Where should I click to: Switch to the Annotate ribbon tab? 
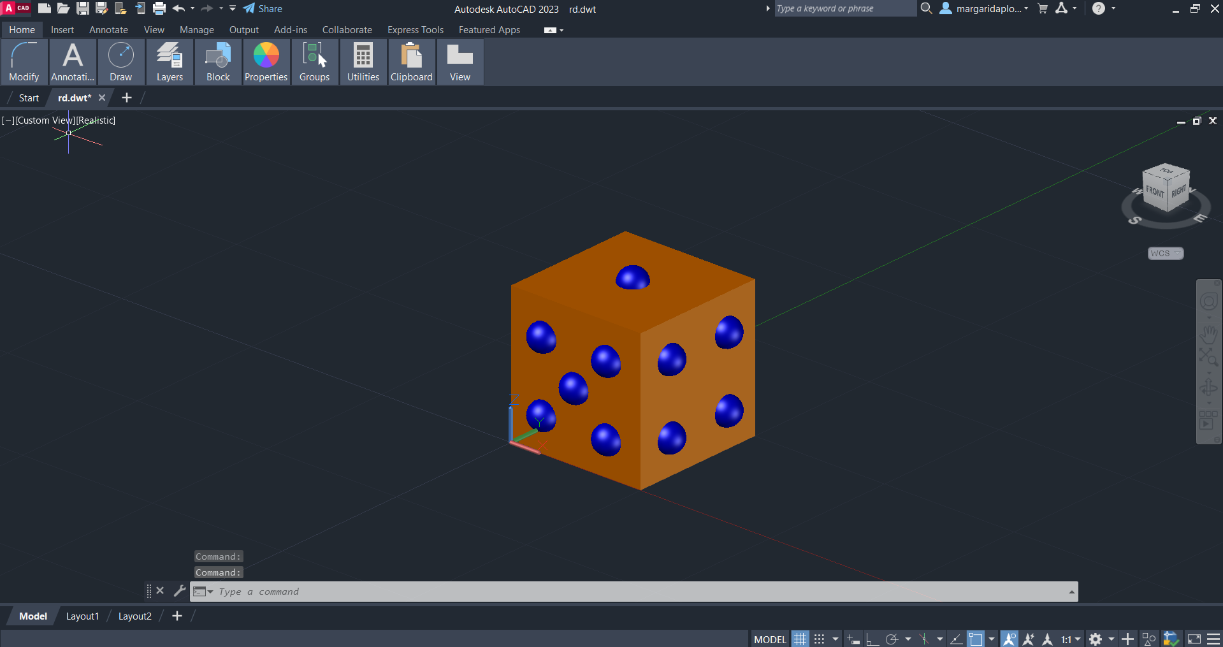pyautogui.click(x=108, y=30)
